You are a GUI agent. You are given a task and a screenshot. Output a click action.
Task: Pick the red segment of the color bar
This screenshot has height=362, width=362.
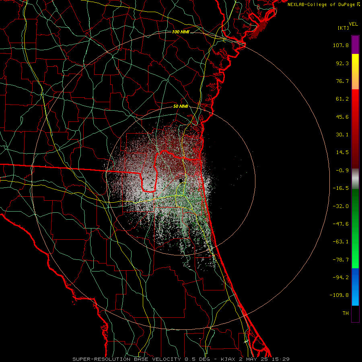355,129
